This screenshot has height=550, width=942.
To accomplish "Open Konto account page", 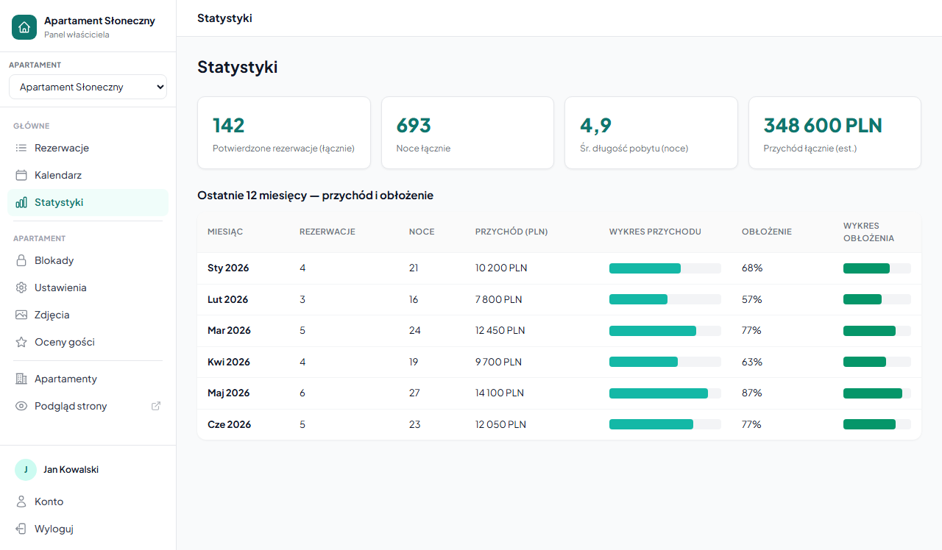I will [88, 501].
